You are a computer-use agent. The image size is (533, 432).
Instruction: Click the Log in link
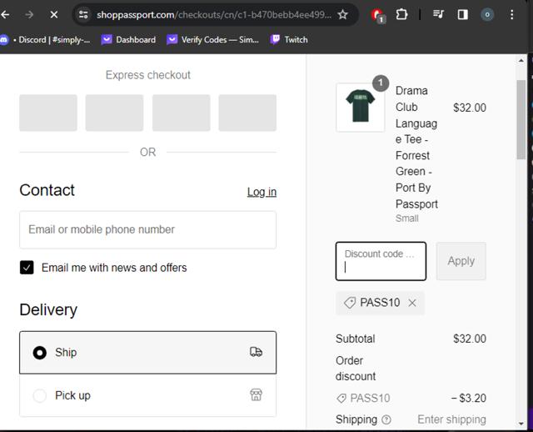(262, 192)
